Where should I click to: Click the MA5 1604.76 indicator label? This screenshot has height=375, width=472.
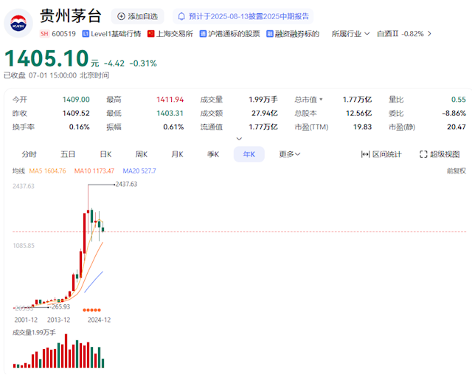click(x=47, y=171)
